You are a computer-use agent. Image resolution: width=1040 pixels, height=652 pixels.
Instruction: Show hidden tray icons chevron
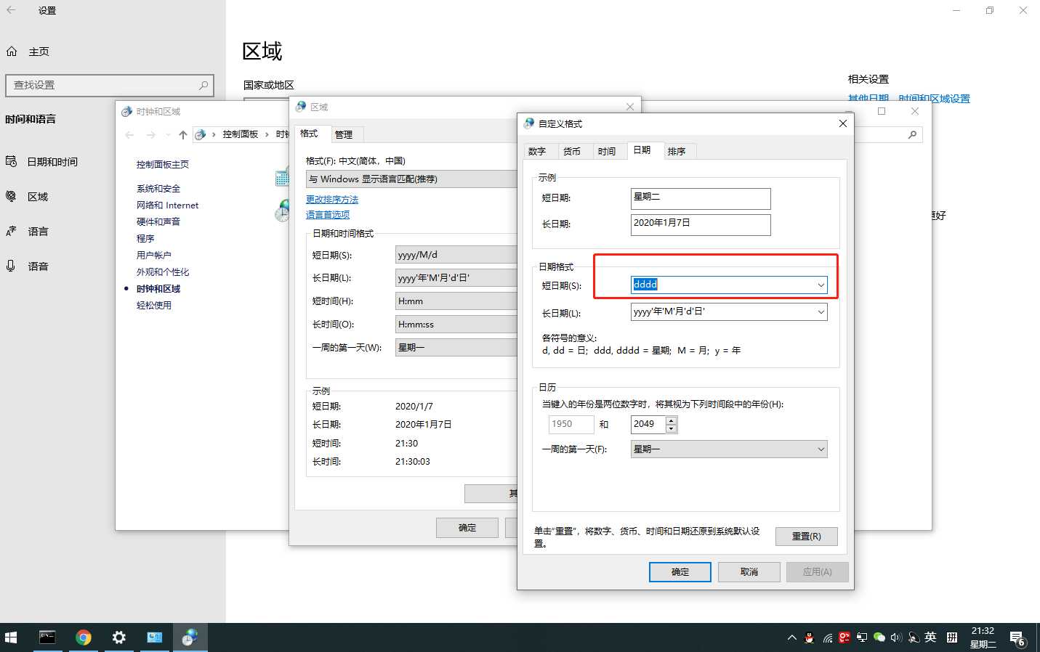point(792,637)
